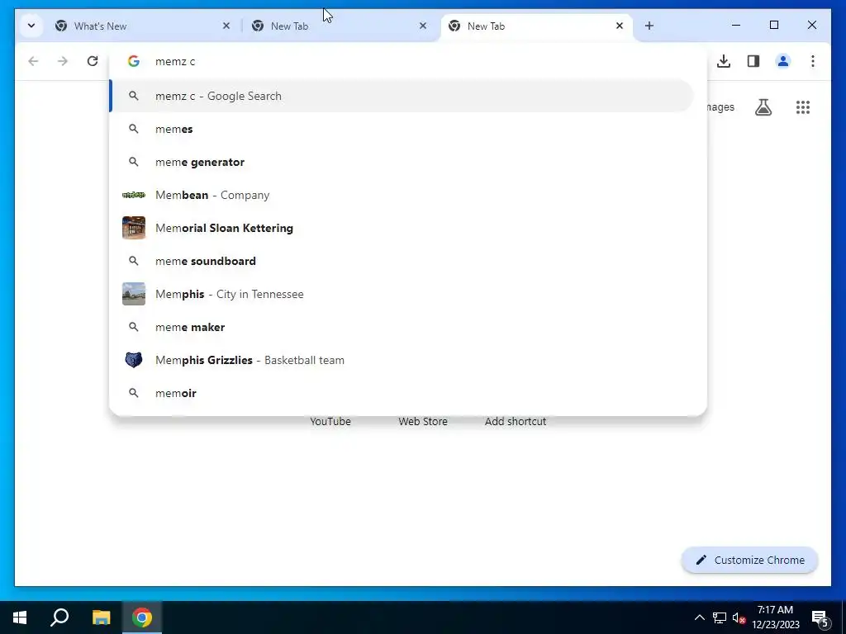Open the Web Store shortcut

pos(423,422)
